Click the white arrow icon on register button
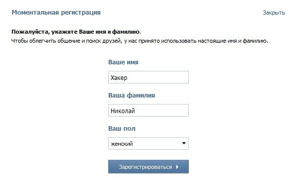The width and height of the screenshot is (296, 190). click(177, 167)
